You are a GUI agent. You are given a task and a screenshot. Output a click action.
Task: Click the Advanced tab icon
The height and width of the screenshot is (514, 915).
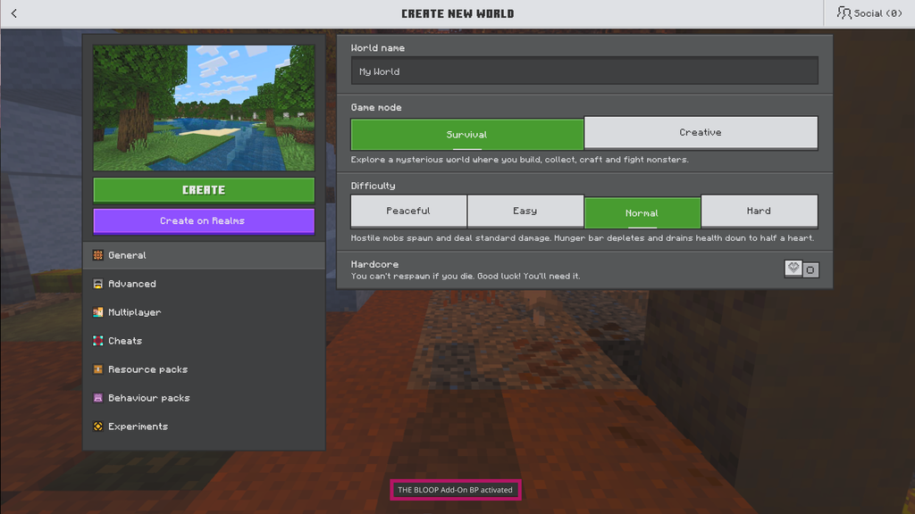click(x=98, y=284)
